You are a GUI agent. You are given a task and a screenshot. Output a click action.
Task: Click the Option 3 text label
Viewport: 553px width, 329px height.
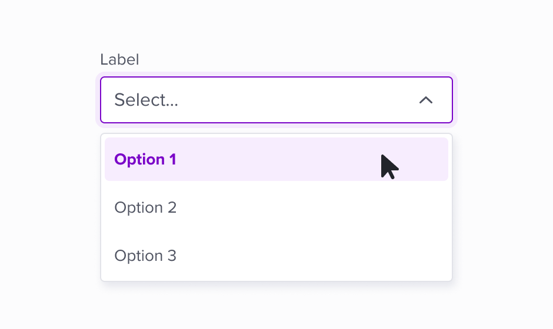[145, 256]
